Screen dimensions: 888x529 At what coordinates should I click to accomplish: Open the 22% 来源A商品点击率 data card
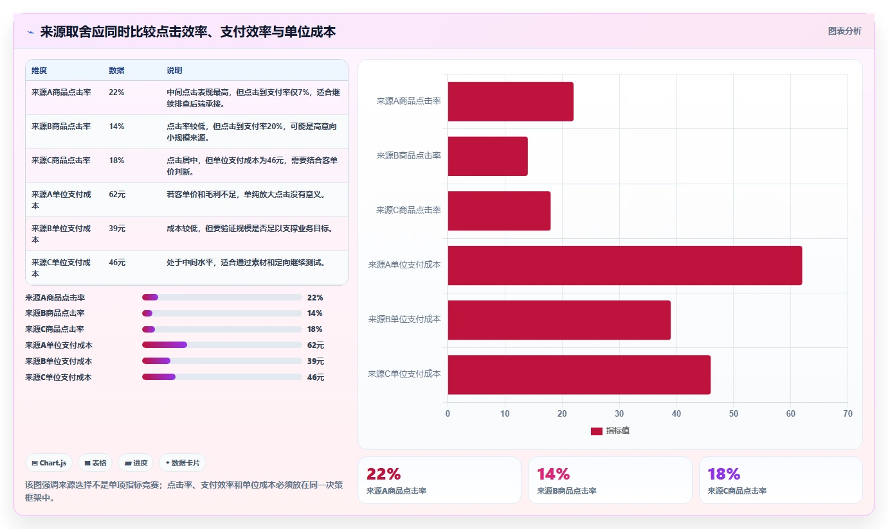click(439, 480)
